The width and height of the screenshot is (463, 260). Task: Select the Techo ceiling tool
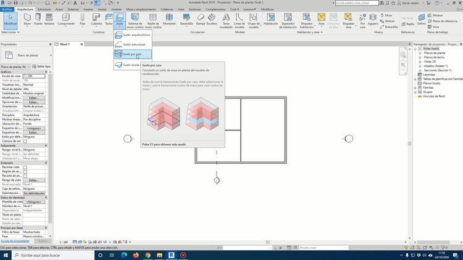[x=109, y=20]
